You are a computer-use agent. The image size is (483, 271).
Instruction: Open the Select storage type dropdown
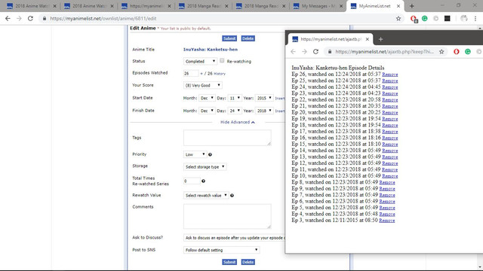coord(205,167)
